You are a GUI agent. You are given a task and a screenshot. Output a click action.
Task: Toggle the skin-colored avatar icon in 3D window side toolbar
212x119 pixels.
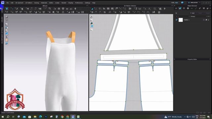coord(7,40)
